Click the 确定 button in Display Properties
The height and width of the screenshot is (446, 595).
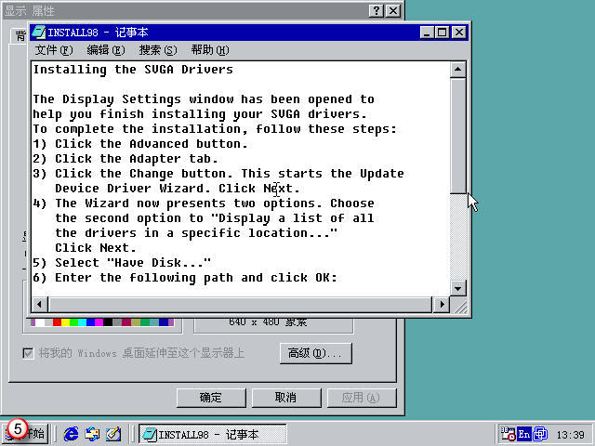point(211,398)
